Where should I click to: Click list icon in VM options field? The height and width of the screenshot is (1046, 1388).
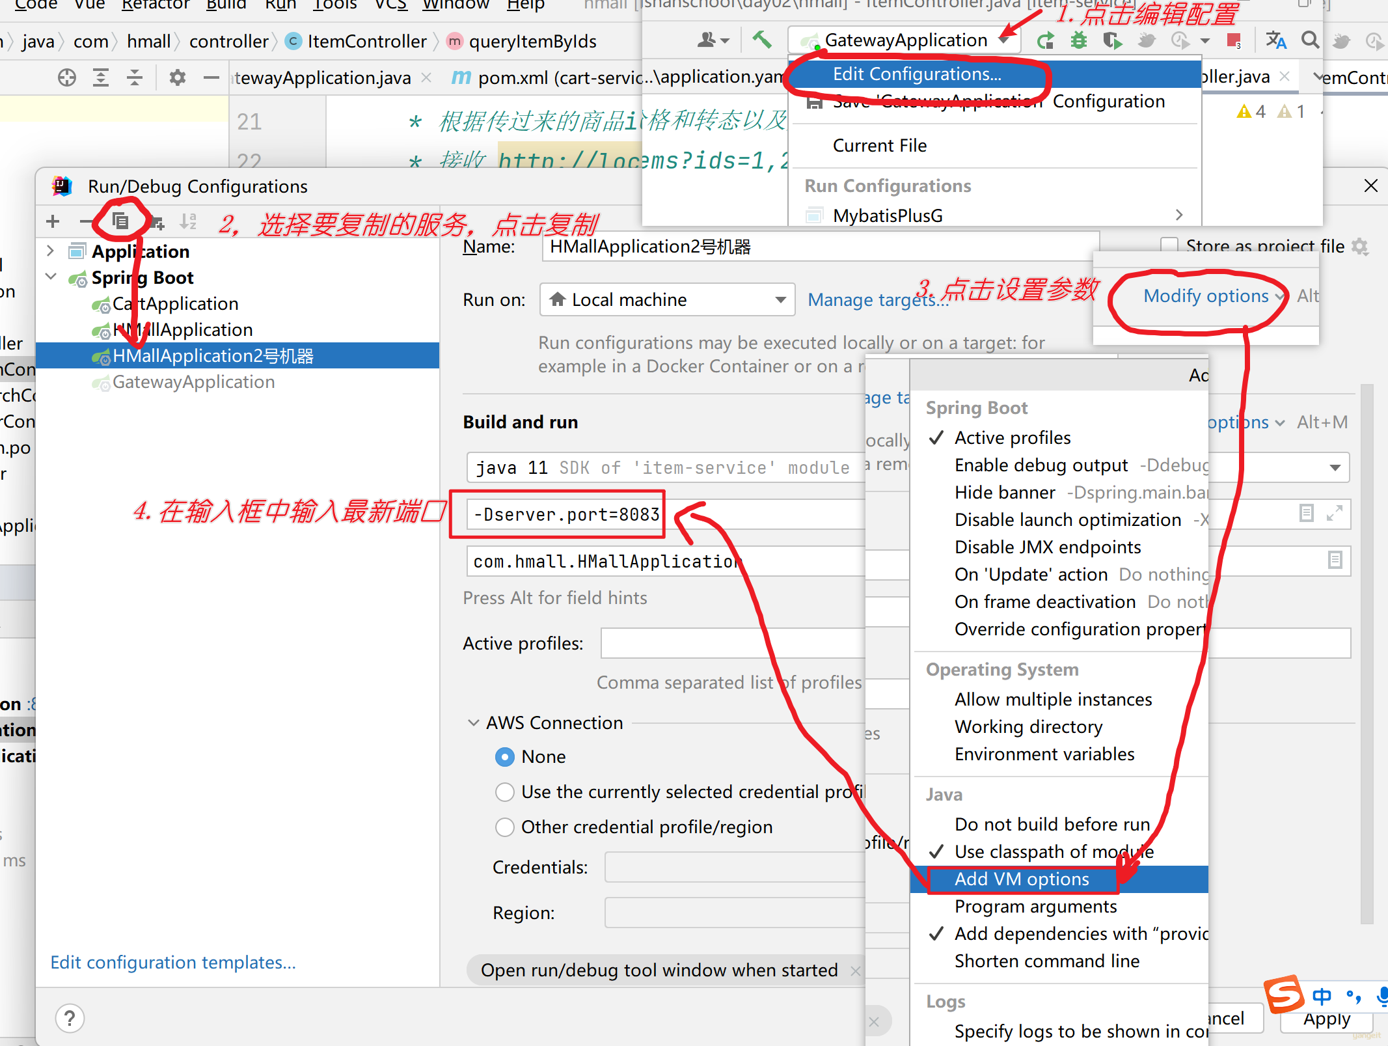pos(1306,514)
